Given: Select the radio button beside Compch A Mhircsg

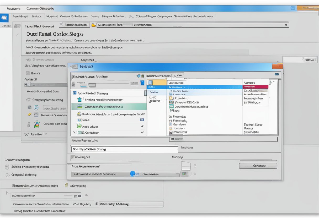Looking at the screenshot, I should 7,175.
